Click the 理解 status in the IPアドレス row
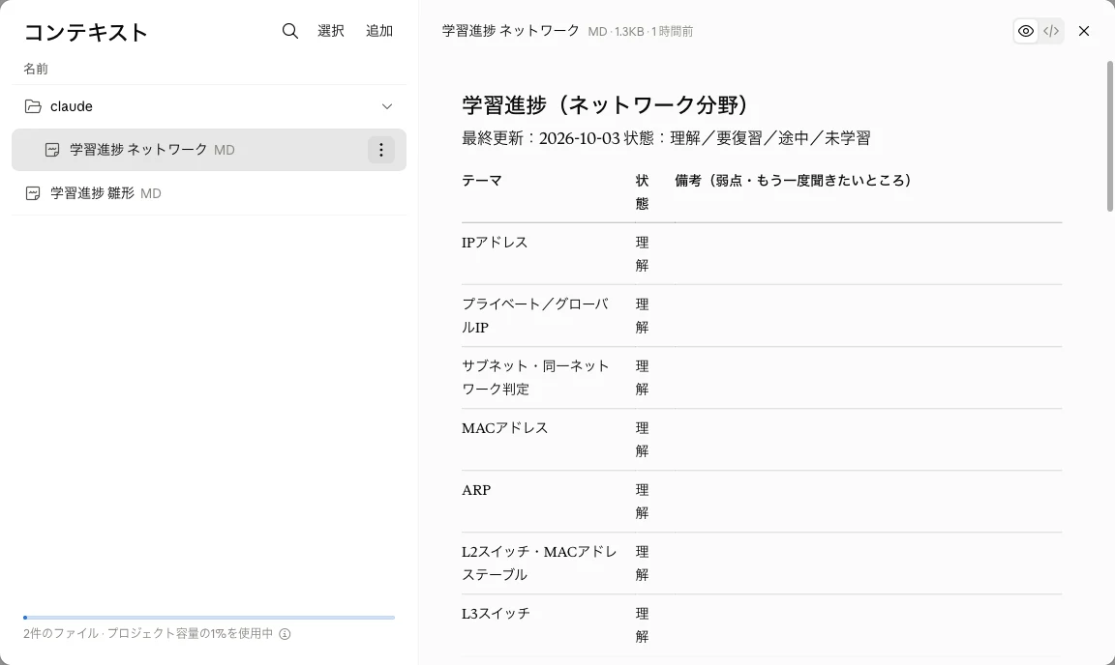Screen dimensions: 1115x665 click(x=642, y=253)
